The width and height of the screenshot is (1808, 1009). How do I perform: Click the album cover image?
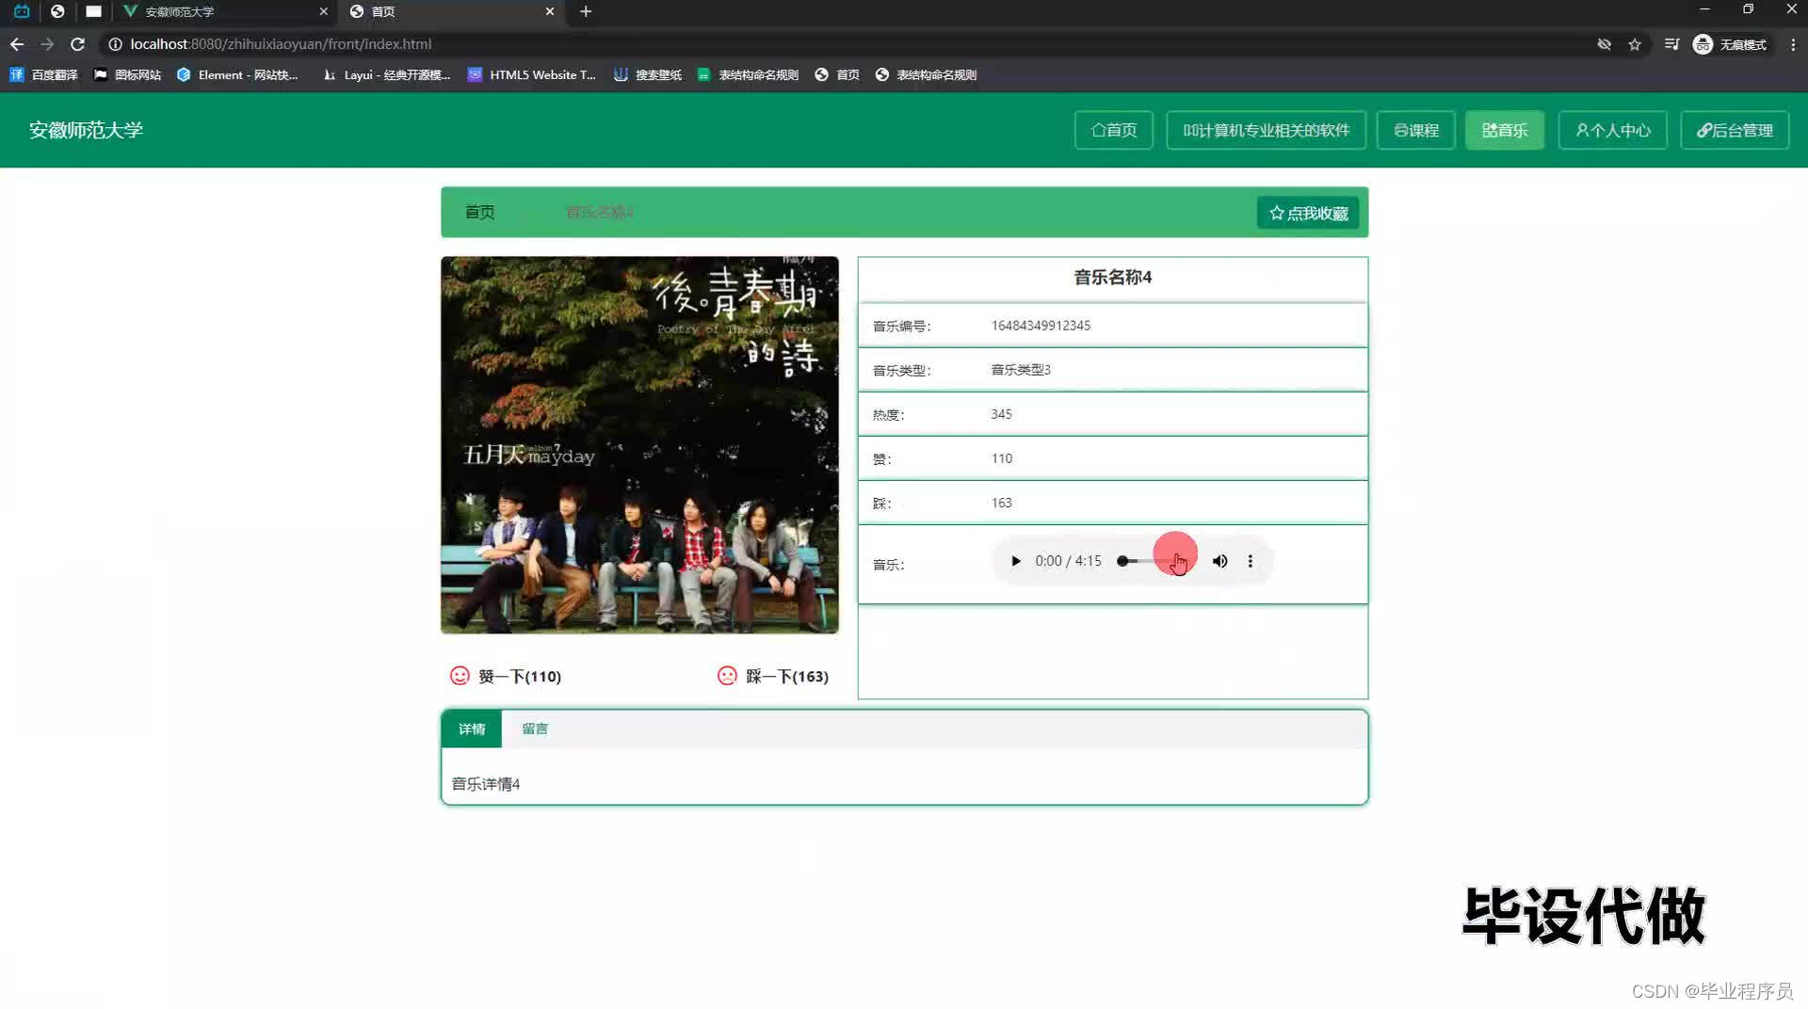pos(639,444)
